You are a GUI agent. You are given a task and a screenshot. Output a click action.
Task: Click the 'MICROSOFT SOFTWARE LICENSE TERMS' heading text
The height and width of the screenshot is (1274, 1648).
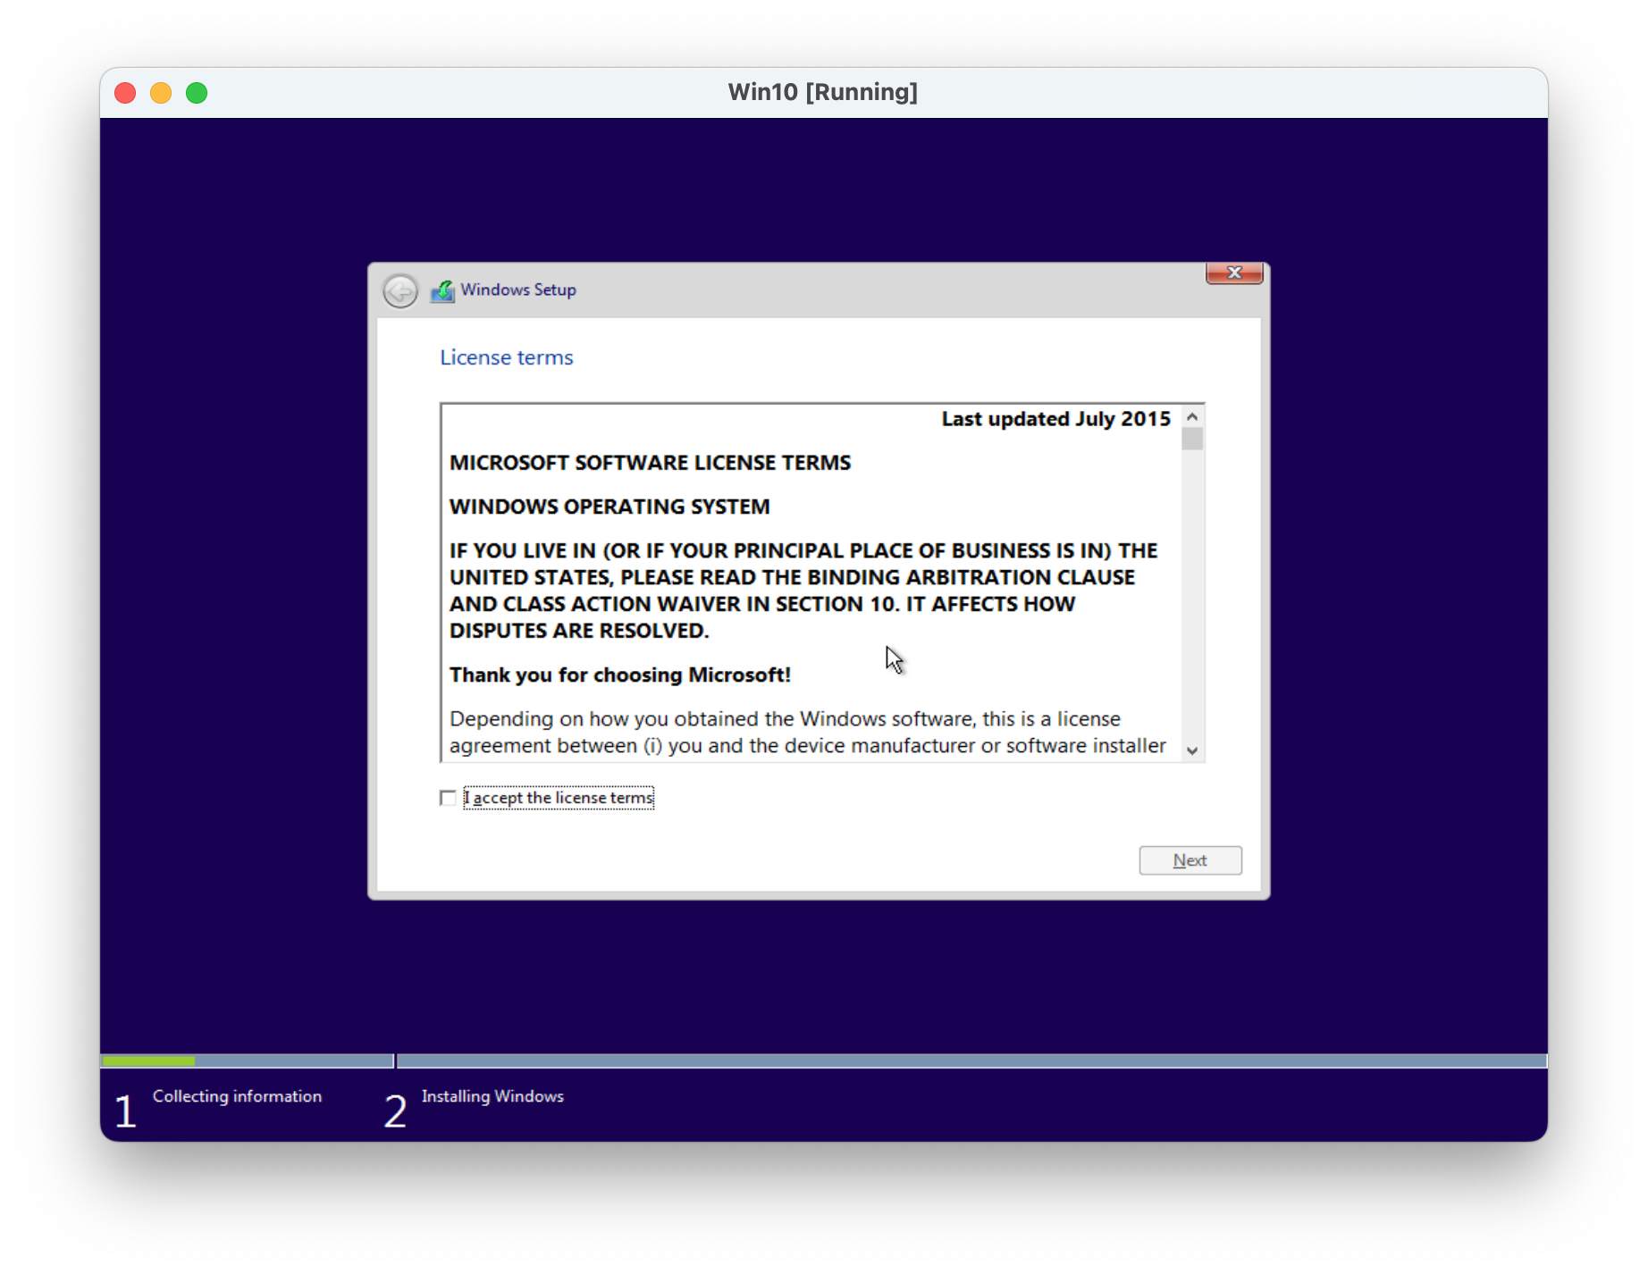pyautogui.click(x=650, y=463)
